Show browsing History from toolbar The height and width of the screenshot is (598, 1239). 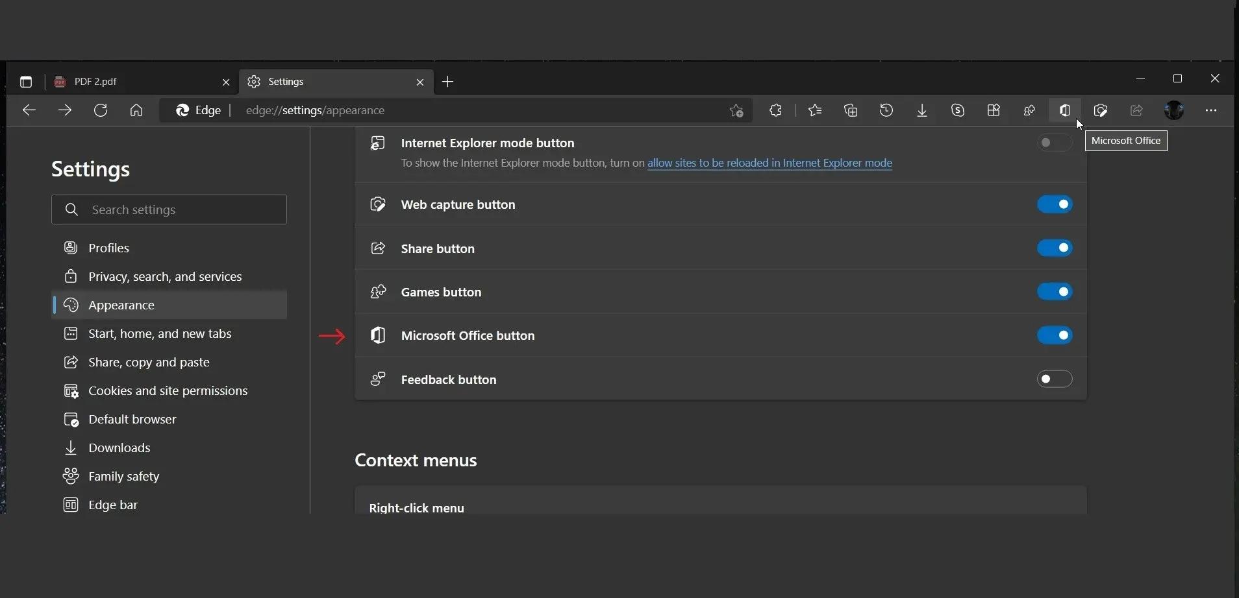coord(886,110)
